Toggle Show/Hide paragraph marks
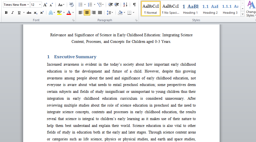The image size is (256, 142). click(134, 5)
